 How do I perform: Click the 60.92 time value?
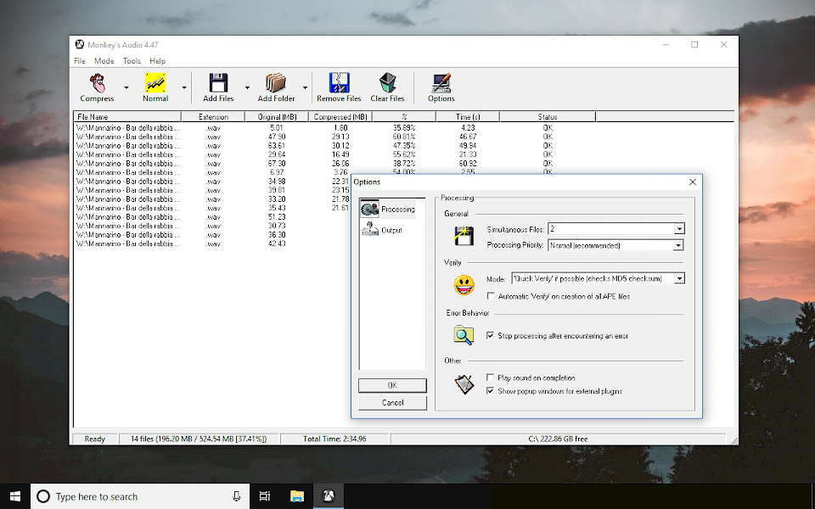(x=467, y=163)
